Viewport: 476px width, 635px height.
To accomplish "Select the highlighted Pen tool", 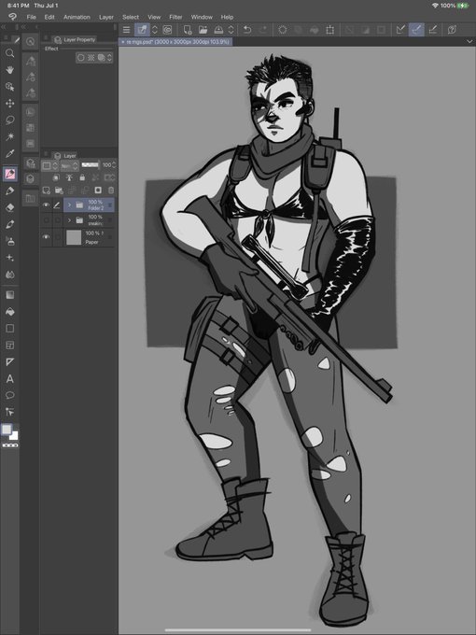I will [x=9, y=174].
